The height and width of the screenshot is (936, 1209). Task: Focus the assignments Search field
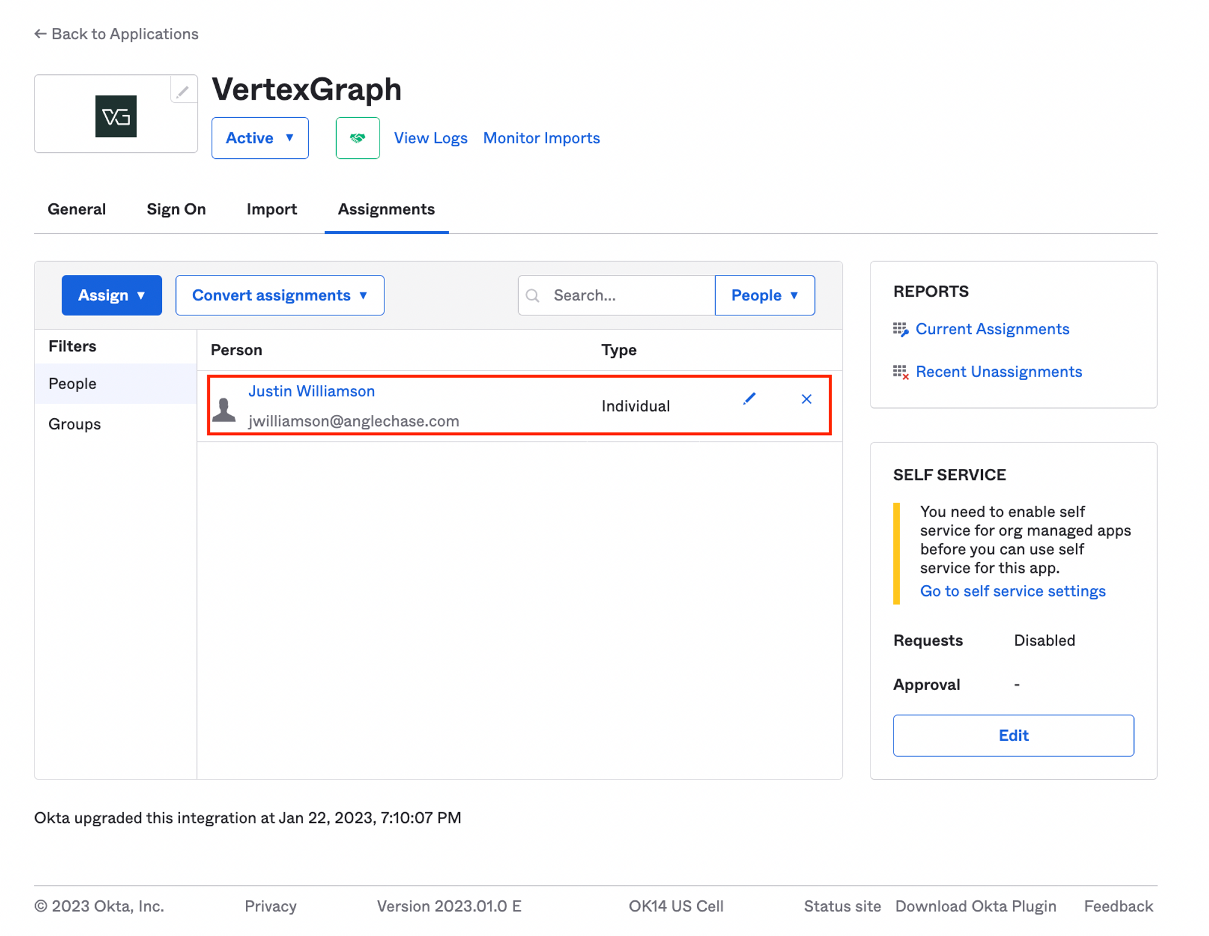tap(617, 295)
